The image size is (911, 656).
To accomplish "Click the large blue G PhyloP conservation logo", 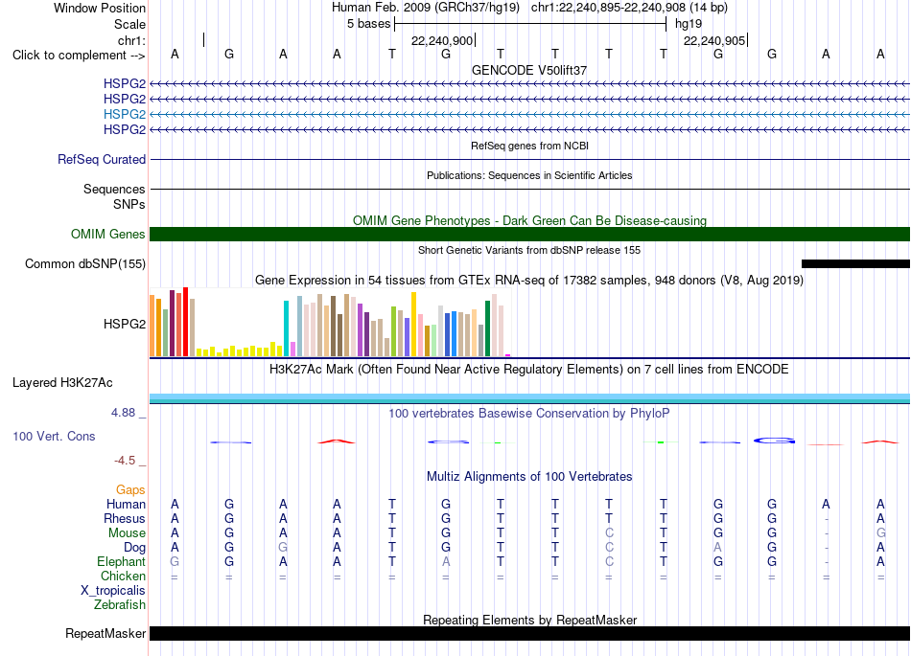I will 774,441.
